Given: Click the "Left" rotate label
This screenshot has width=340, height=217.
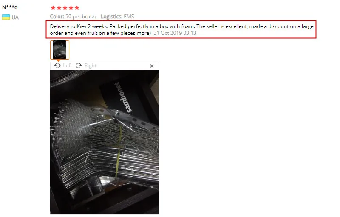Looking at the screenshot, I should pyautogui.click(x=68, y=66).
